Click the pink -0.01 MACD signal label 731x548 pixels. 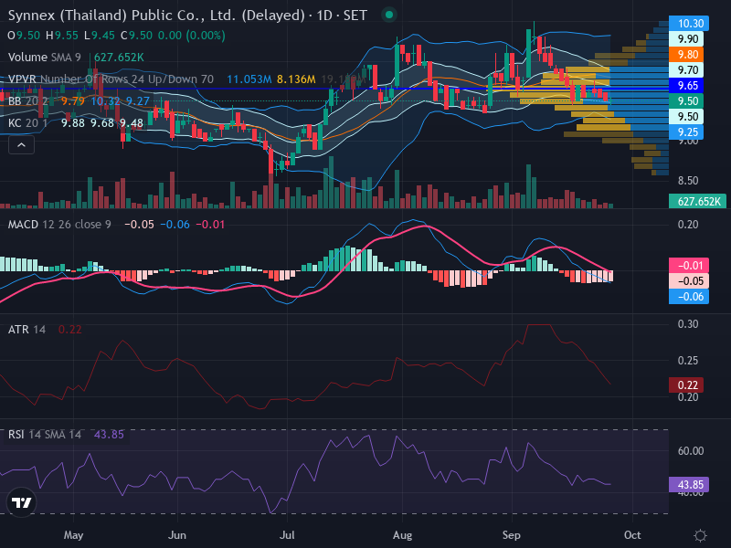tap(689, 265)
